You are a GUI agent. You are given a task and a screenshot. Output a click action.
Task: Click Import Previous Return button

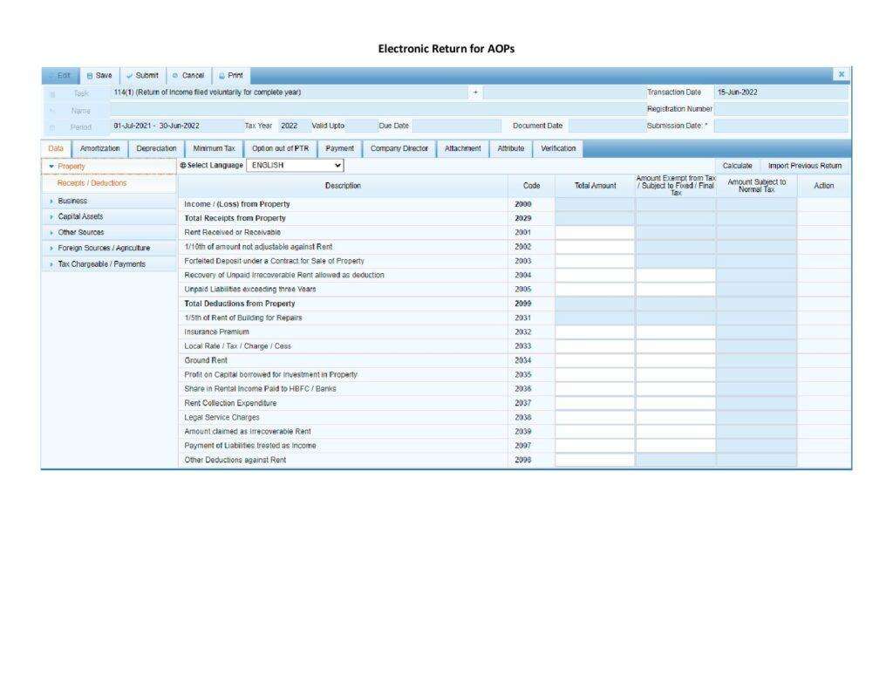tap(804, 165)
